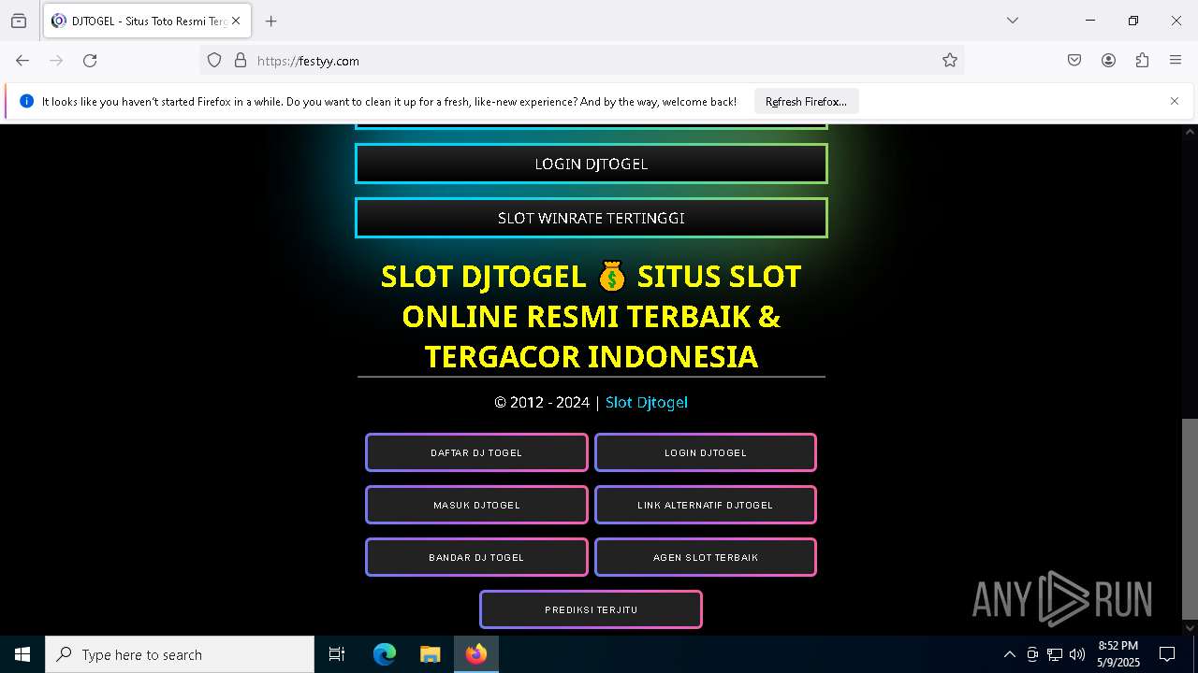Image resolution: width=1198 pixels, height=673 pixels.
Task: Click Firefox taskbar icon
Action: coord(476,654)
